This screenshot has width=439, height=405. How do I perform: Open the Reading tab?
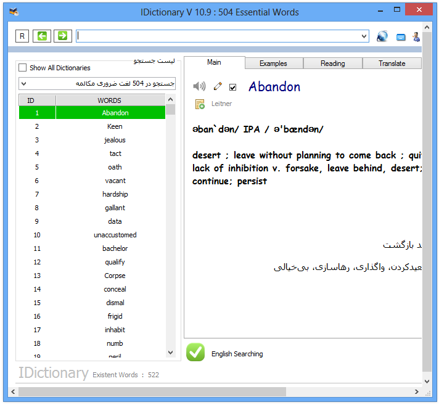[332, 63]
